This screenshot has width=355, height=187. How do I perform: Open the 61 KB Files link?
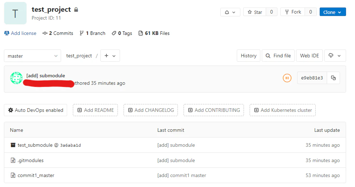(x=157, y=33)
